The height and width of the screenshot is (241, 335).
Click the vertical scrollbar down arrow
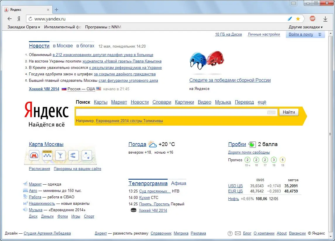[x=331, y=237]
